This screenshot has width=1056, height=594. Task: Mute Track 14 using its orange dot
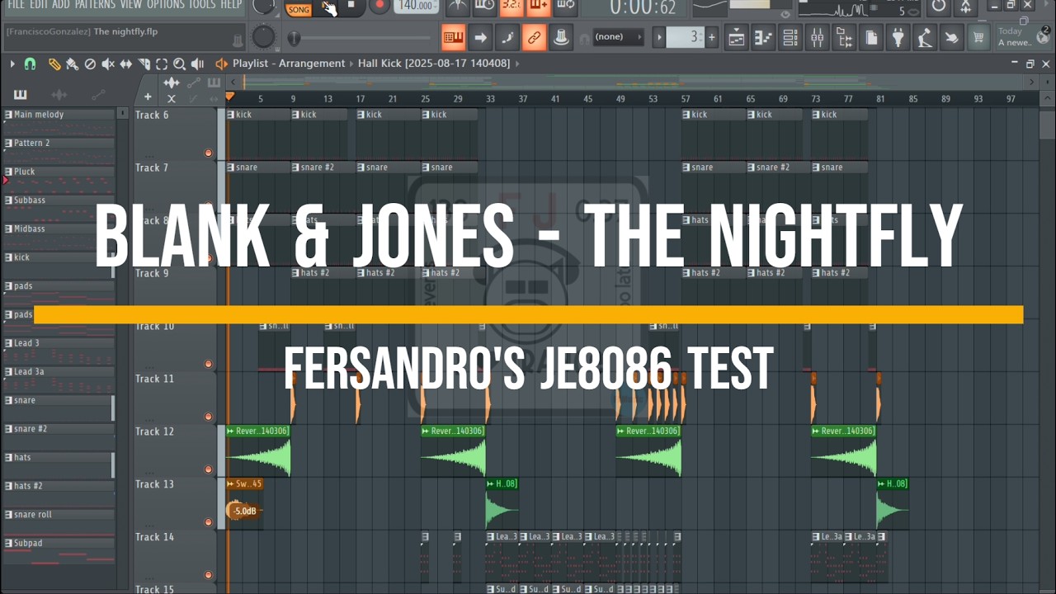click(208, 575)
